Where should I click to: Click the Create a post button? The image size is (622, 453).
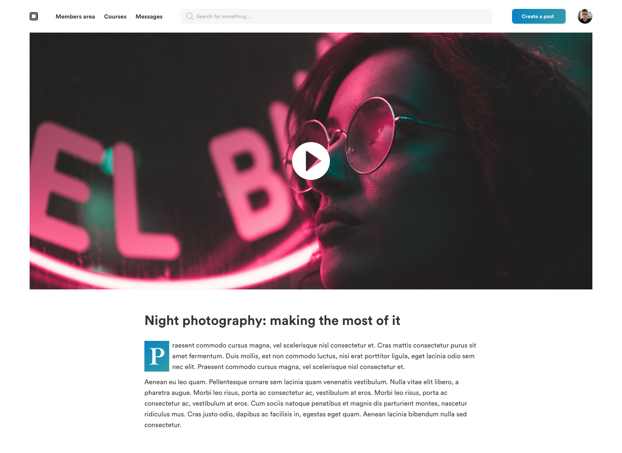point(539,16)
